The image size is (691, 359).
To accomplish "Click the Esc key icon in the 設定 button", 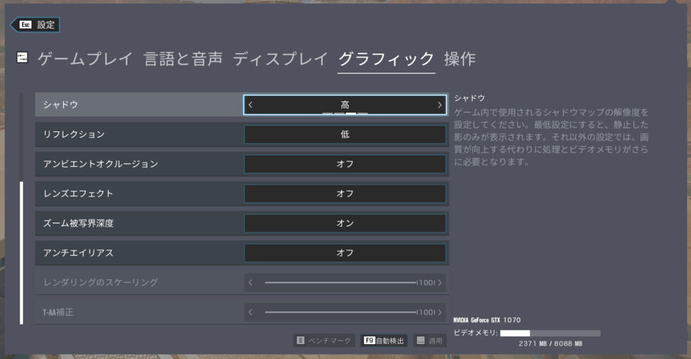I will point(26,25).
